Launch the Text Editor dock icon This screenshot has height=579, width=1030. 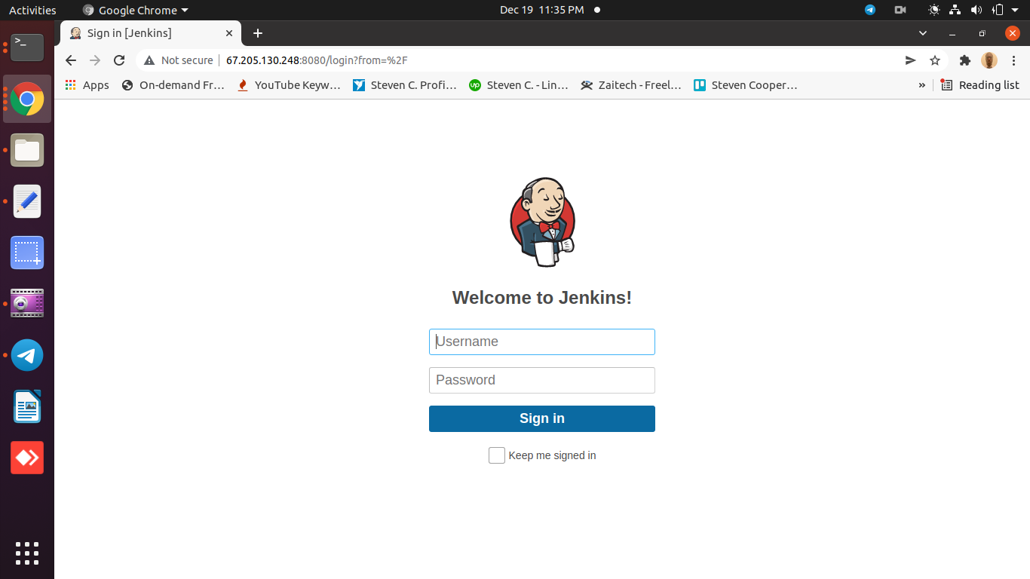[x=27, y=201]
